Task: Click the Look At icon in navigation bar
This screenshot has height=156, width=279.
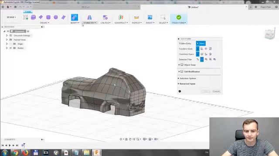Action: pos(126,139)
